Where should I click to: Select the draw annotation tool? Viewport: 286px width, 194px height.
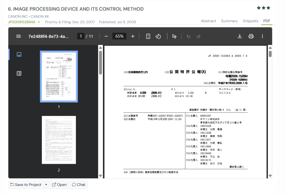(174, 36)
